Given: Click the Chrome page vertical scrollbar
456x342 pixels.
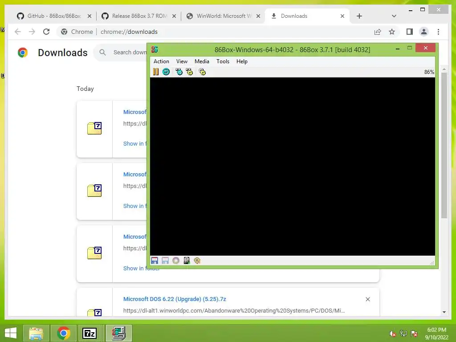Looking at the screenshot, I should coord(444,146).
